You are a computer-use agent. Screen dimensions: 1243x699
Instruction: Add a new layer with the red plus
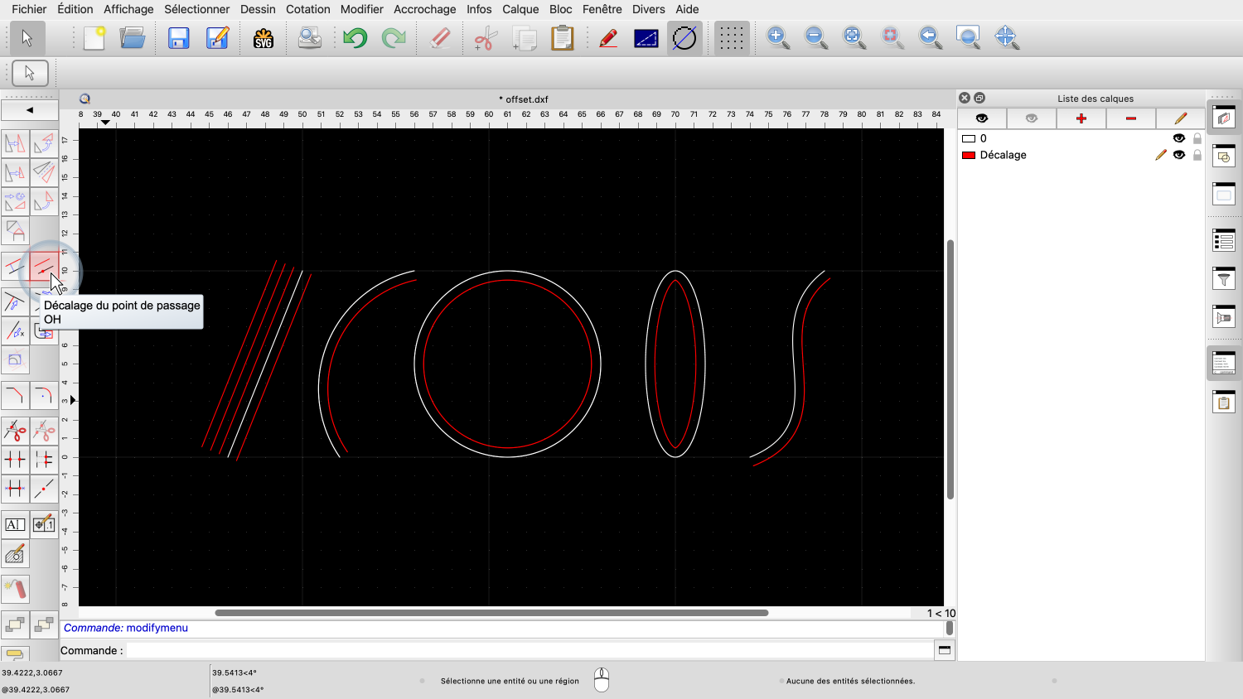click(1081, 118)
